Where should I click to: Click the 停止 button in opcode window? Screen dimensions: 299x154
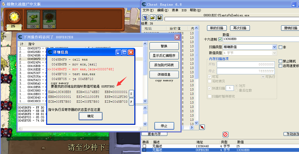pos(164,126)
